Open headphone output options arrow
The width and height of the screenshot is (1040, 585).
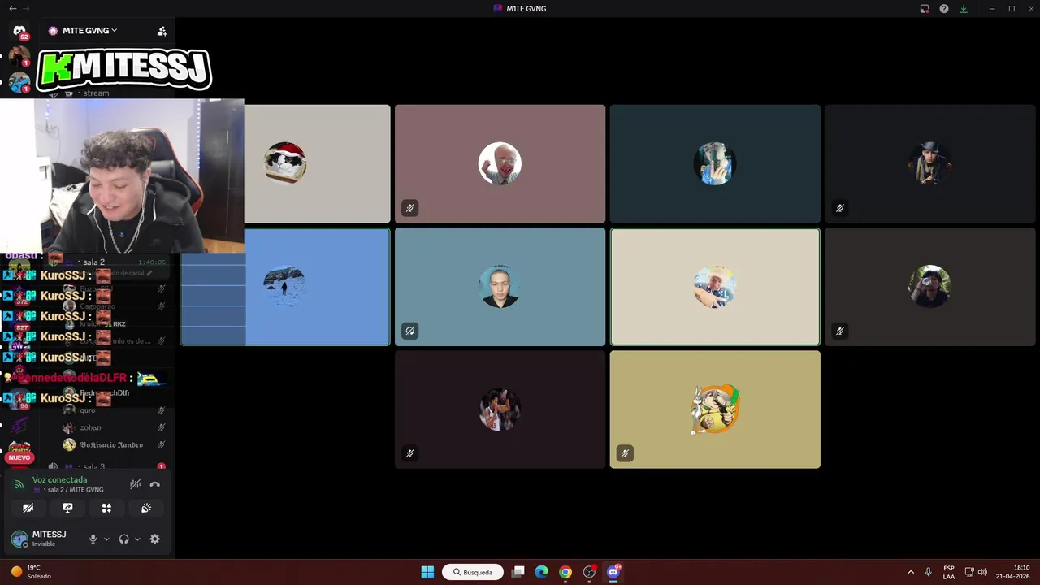(x=137, y=539)
